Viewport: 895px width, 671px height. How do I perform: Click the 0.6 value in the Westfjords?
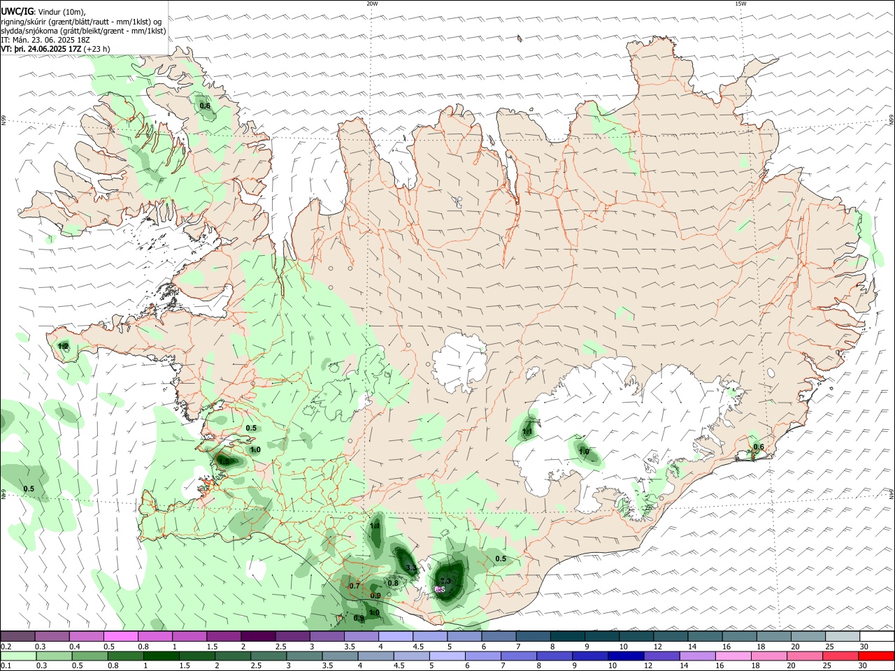click(205, 106)
